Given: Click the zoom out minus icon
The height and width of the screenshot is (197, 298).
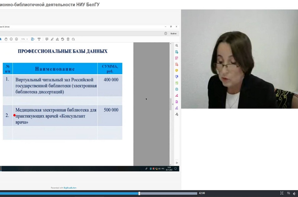Looking at the screenshot, I should point(11,39).
